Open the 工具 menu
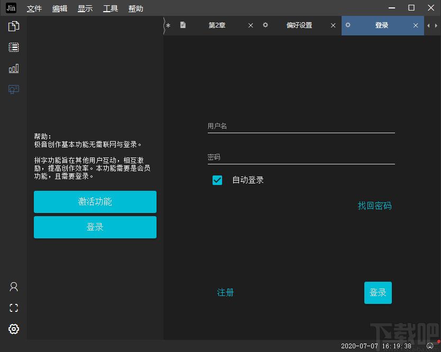Image resolution: width=441 pixels, height=352 pixels. click(x=110, y=8)
